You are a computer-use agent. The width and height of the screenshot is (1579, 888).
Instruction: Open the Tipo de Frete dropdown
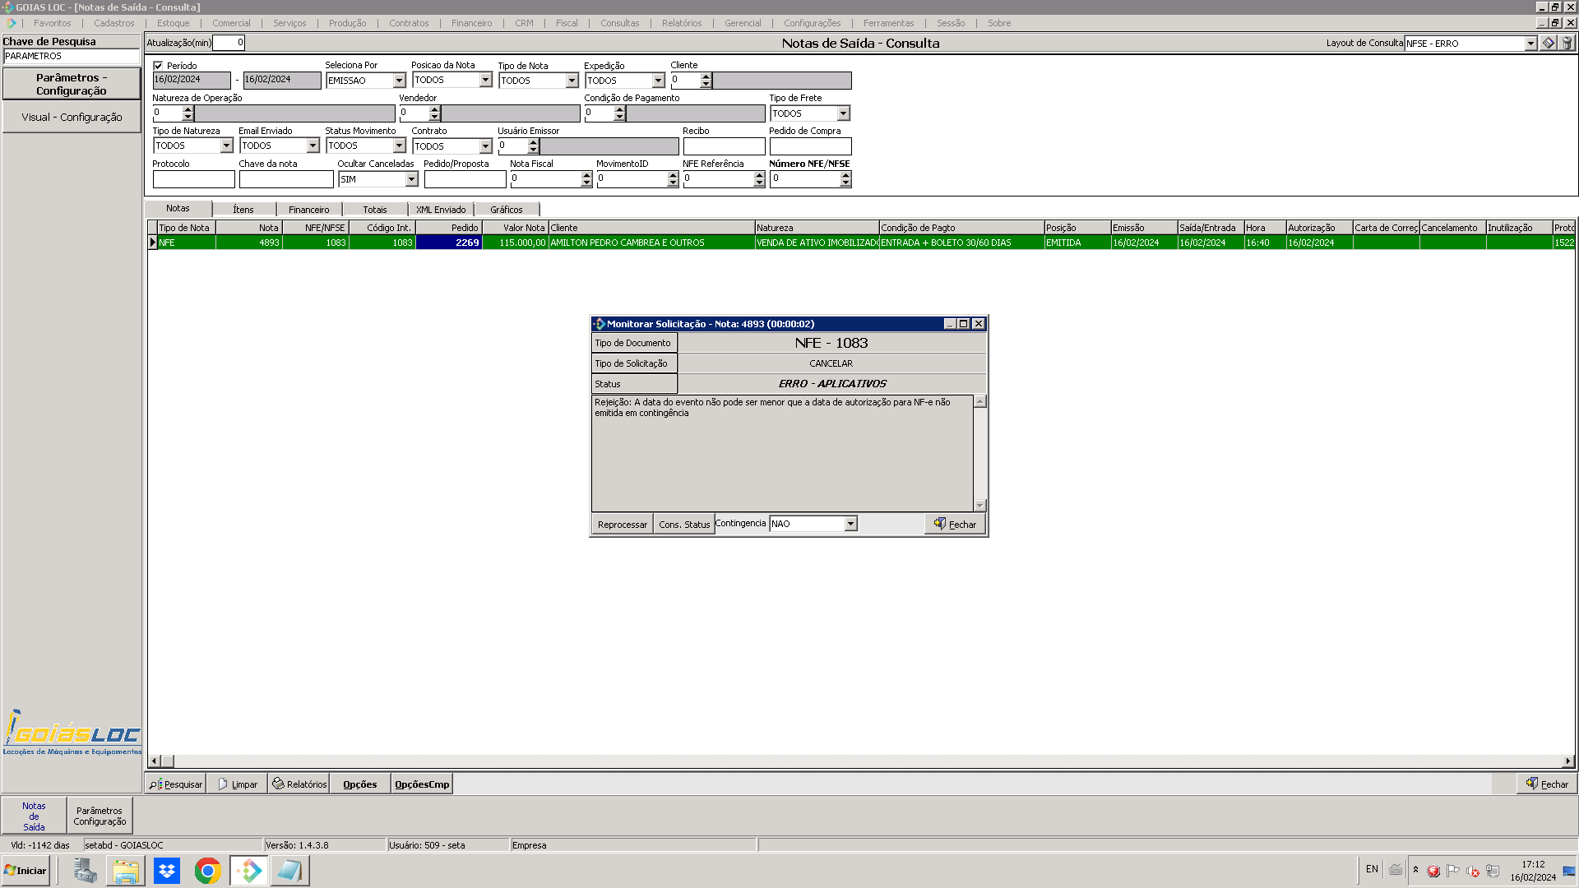point(843,113)
